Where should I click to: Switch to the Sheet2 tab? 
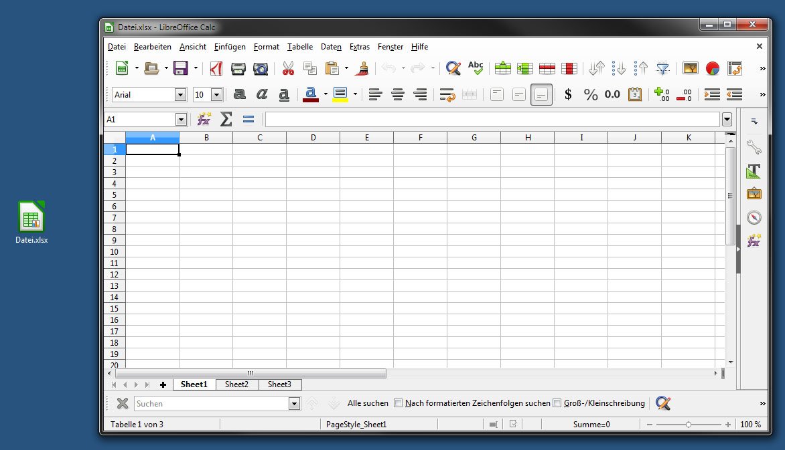(x=236, y=384)
